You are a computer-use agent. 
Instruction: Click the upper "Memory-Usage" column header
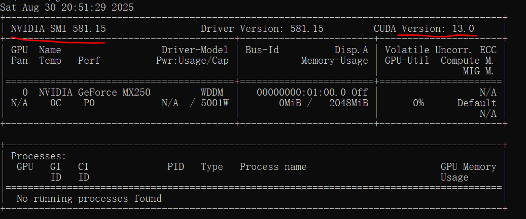click(334, 61)
